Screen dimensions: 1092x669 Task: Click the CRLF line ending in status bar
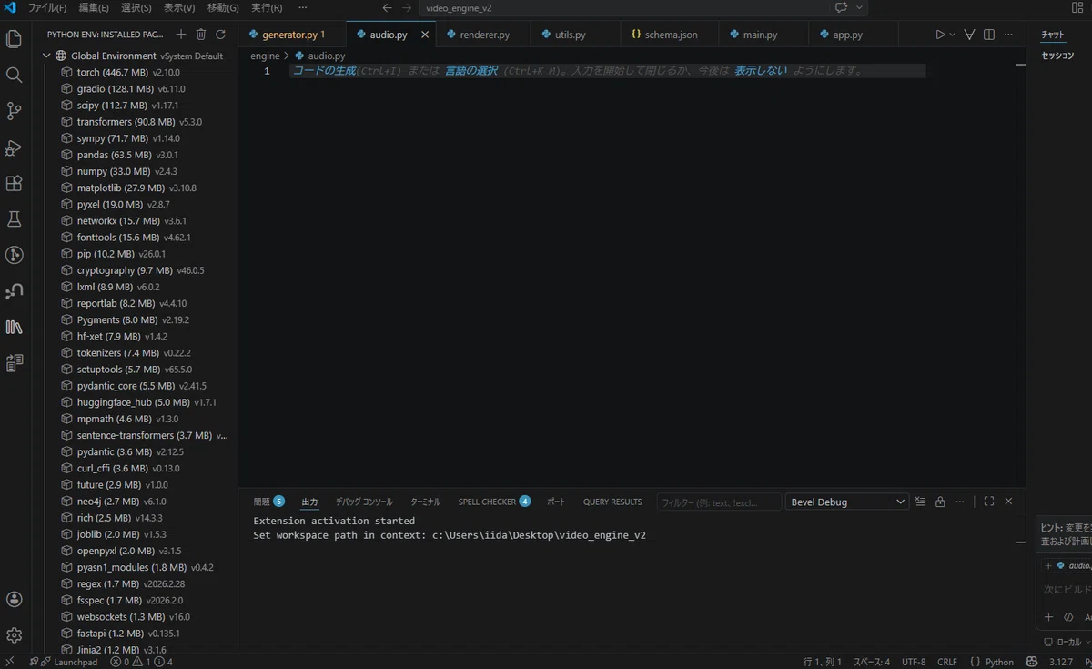click(947, 662)
